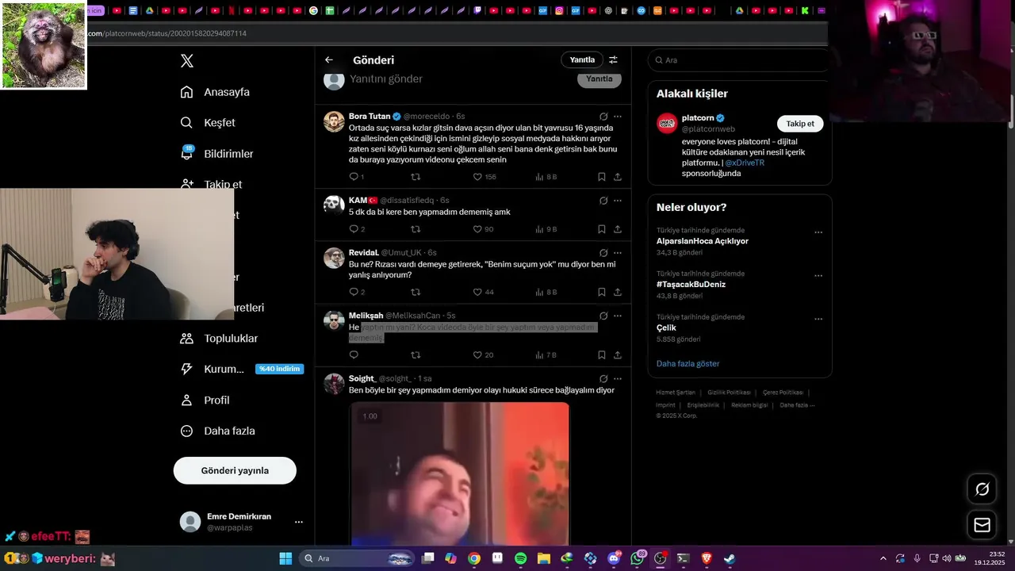This screenshot has width=1015, height=571.
Task: Open the floating Grok button
Action: pos(982,489)
